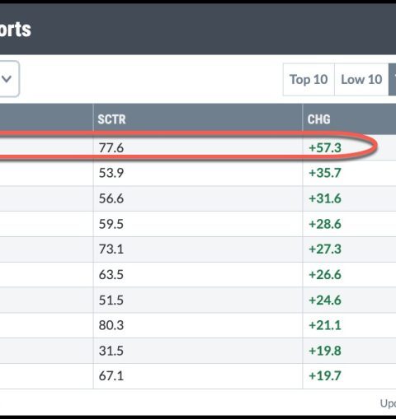Open the dropdown chevron selector

[8, 79]
